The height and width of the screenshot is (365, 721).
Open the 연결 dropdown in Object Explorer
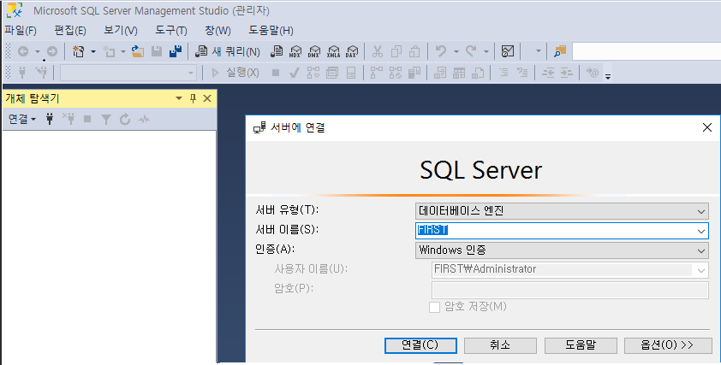22,120
